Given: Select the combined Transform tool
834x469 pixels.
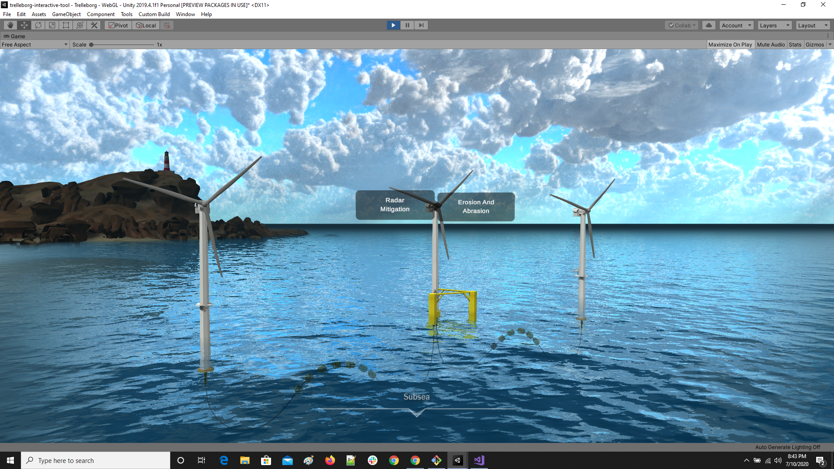Looking at the screenshot, I should tap(80, 25).
